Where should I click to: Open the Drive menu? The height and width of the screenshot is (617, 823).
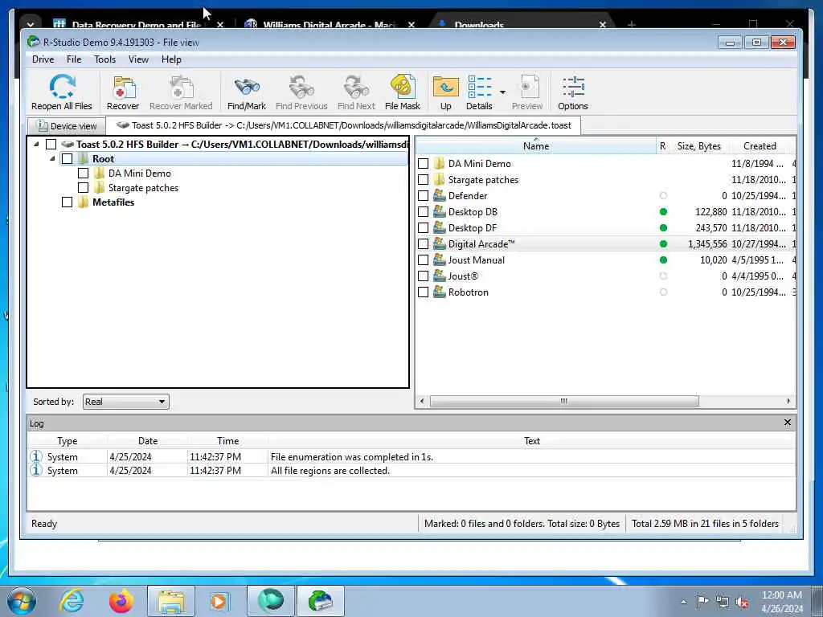[43, 59]
